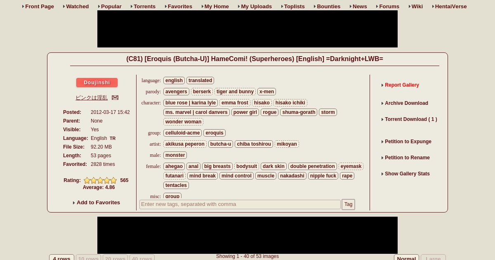
Task: Select the hisako ichiki tag
Action: [x=290, y=103]
